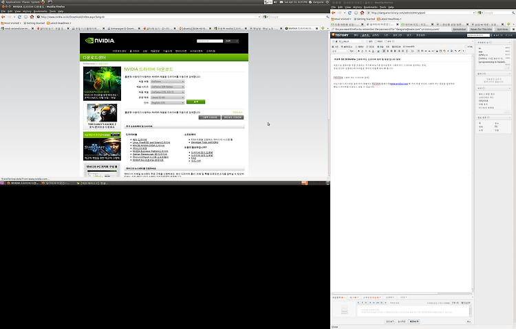Open Applications menu in Ubuntu top panel

[x=13, y=2]
